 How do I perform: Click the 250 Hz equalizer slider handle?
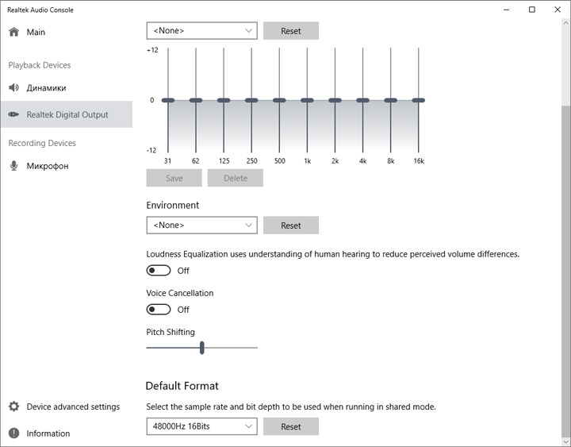(251, 100)
